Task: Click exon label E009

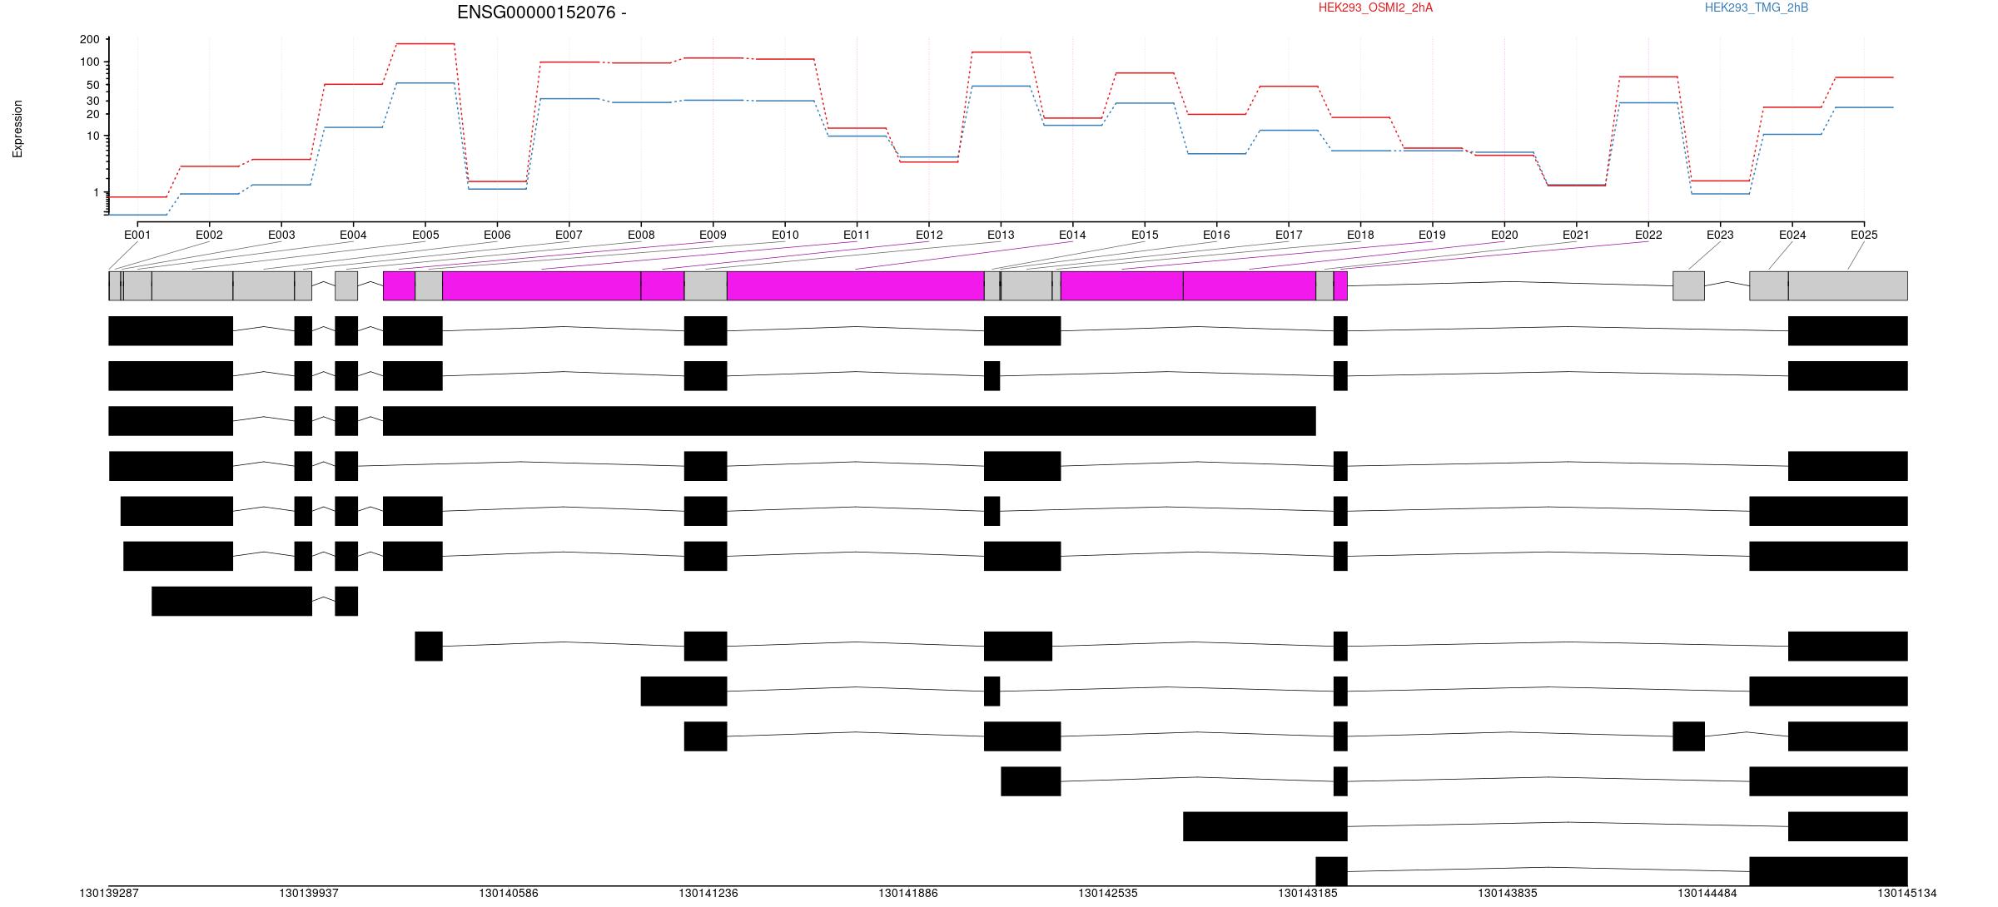Action: point(713,235)
